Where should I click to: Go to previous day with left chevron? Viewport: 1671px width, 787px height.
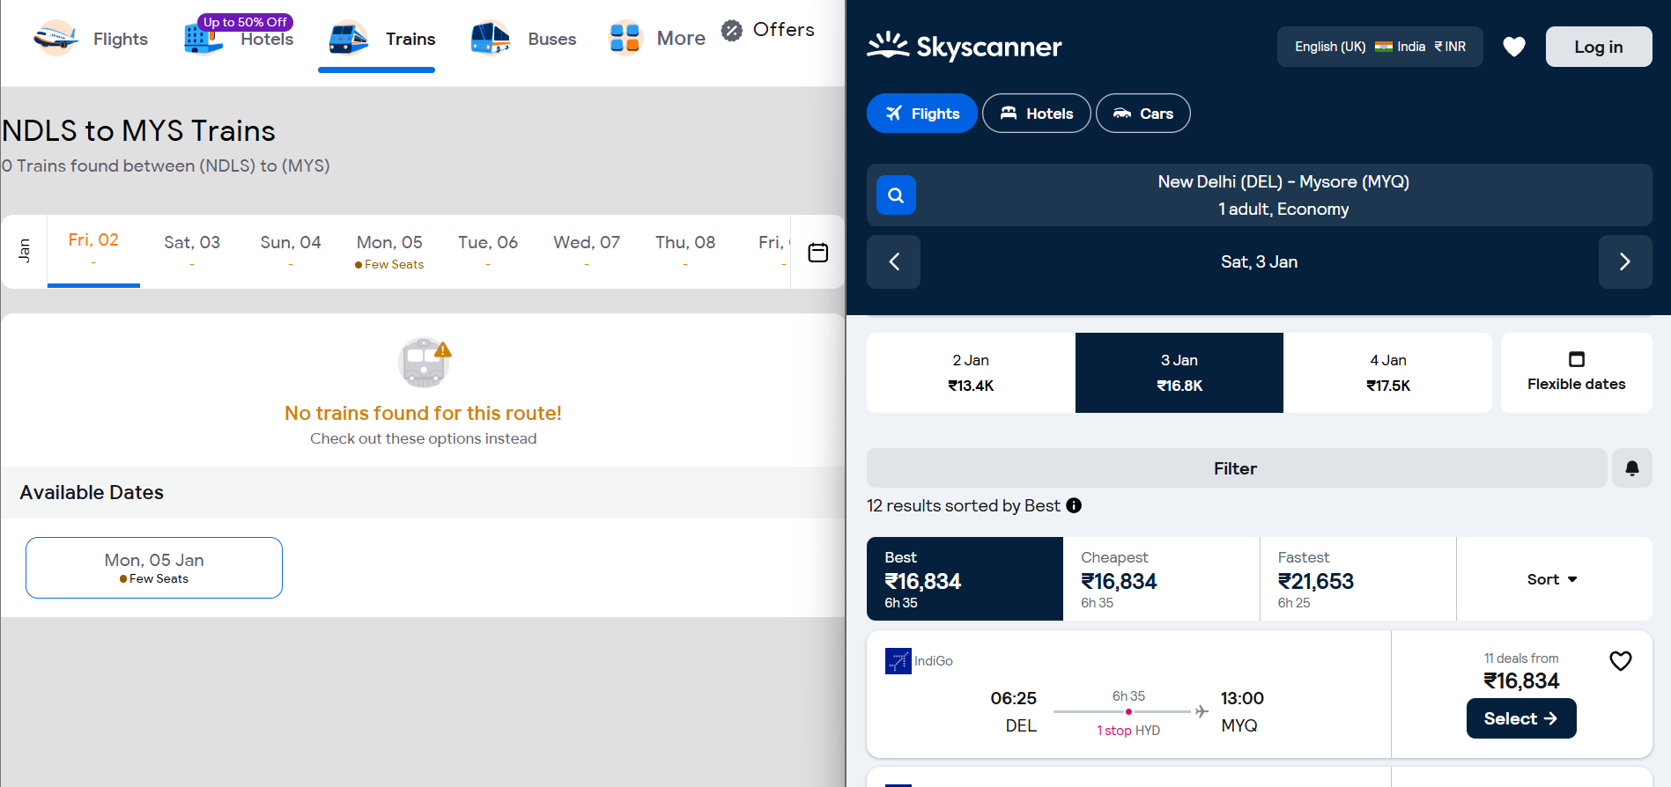click(x=893, y=261)
